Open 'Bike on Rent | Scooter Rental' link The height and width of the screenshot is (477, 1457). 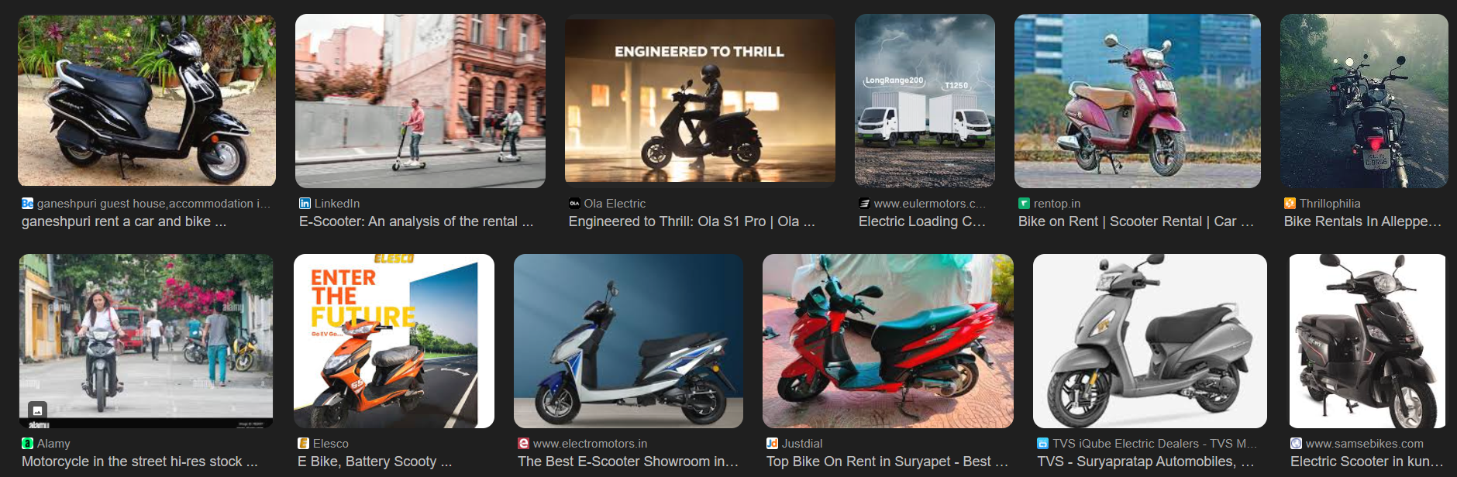1136,221
